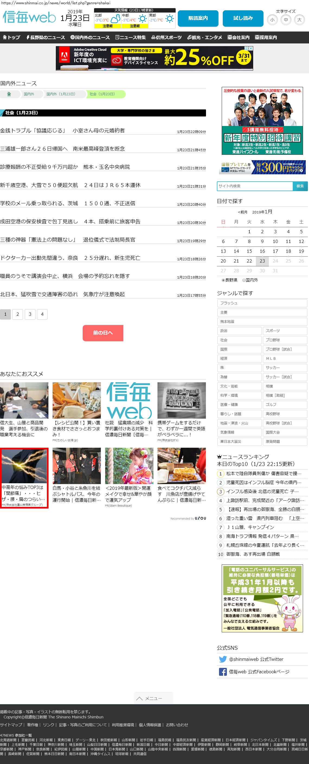
Task: Open the official Twitter icon link
Action: point(223,659)
